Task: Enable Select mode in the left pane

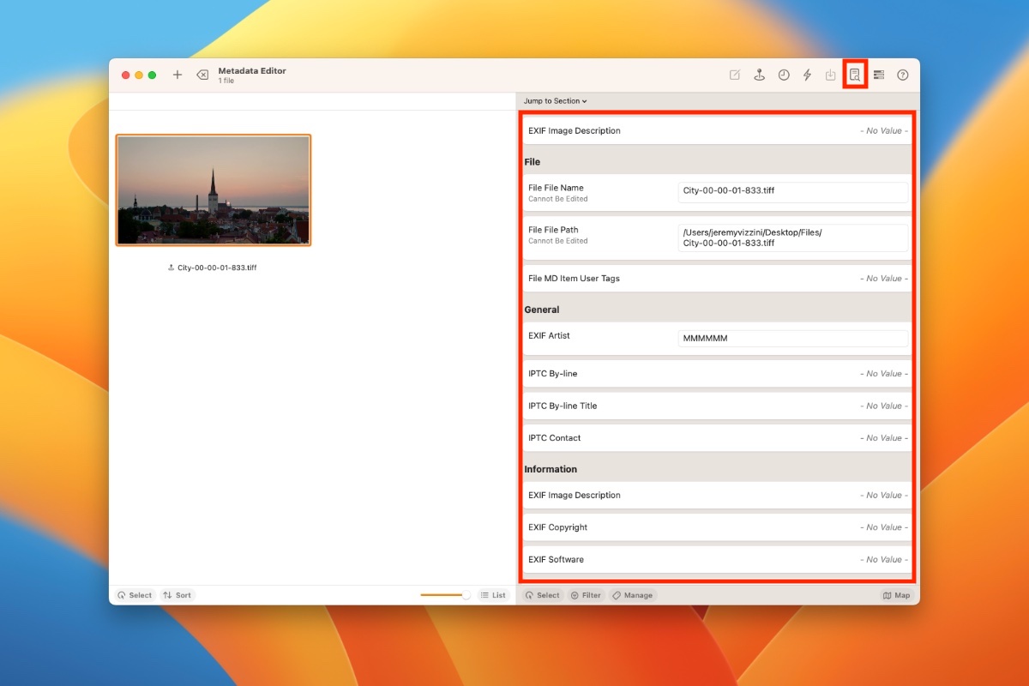Action: point(135,594)
